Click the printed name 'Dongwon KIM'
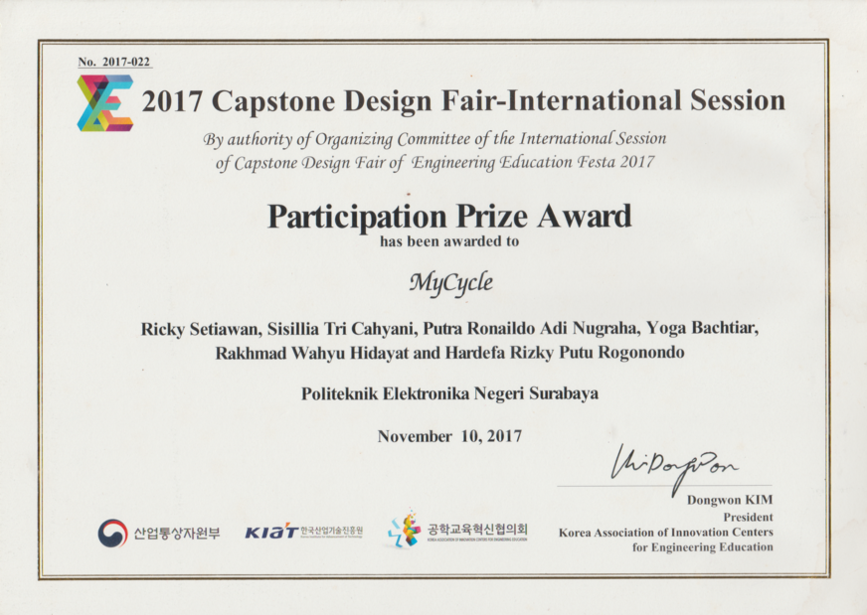 tap(730, 500)
